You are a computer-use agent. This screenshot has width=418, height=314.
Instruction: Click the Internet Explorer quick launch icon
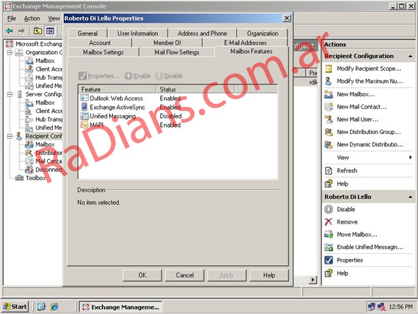coord(55,306)
